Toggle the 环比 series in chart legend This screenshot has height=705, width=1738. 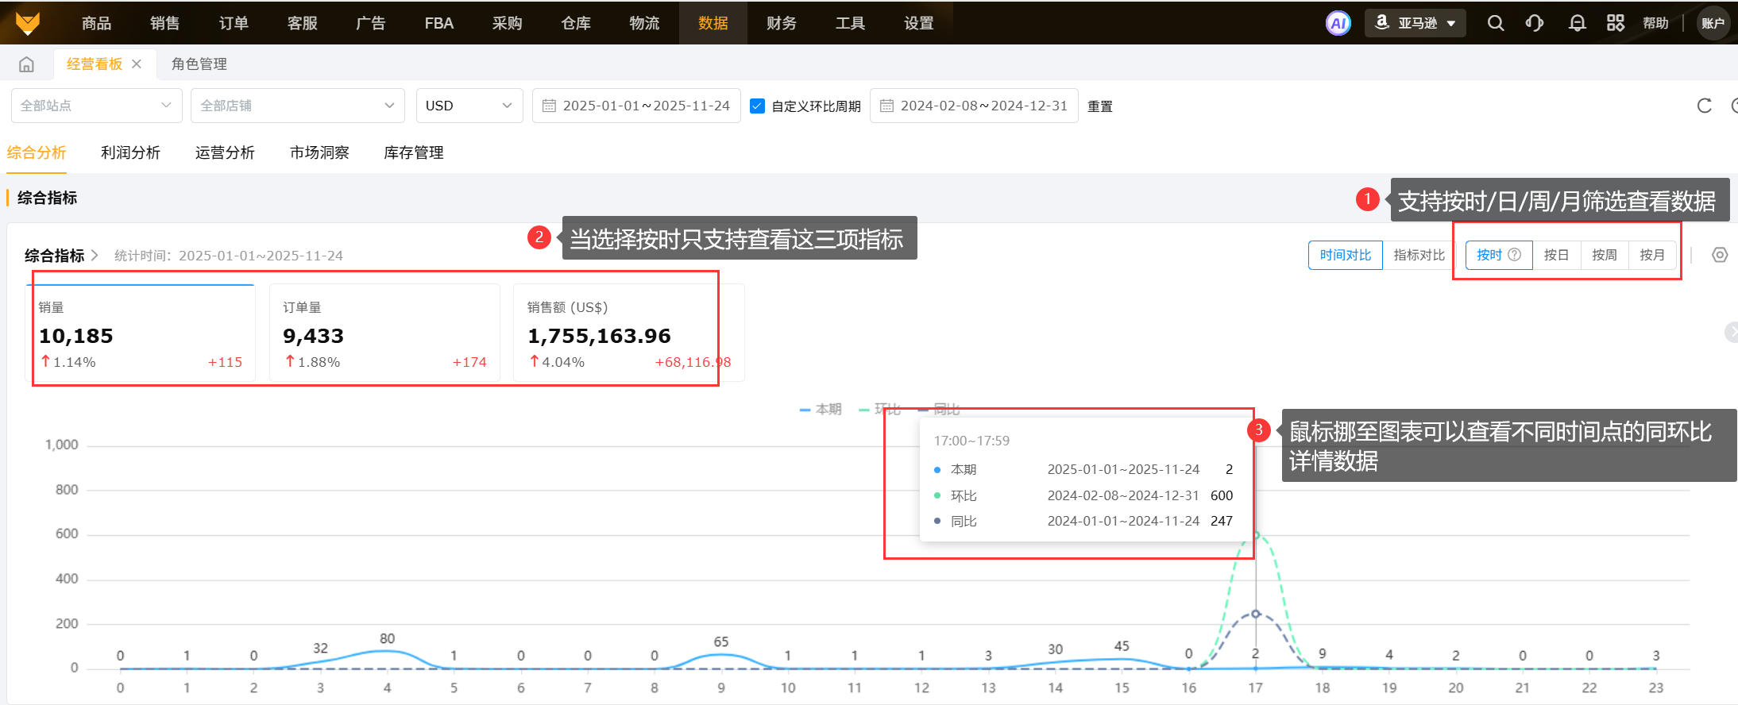(880, 410)
